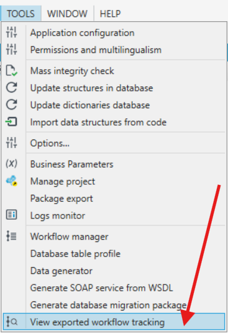Open the HELP menu
This screenshot has width=228, height=333.
tap(110, 14)
